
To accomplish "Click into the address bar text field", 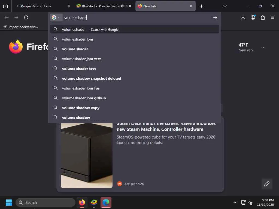I will (x=137, y=18).
